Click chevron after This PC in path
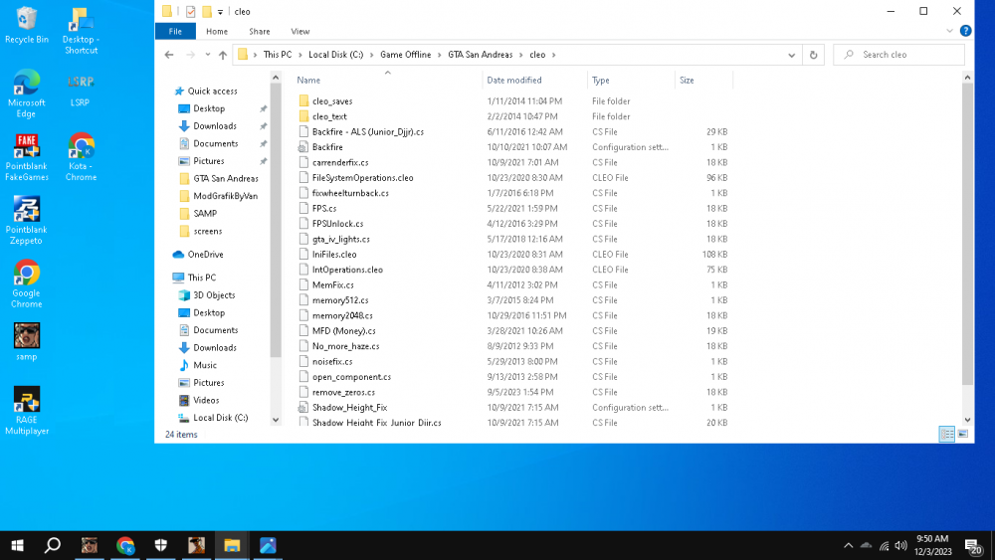 coord(299,55)
